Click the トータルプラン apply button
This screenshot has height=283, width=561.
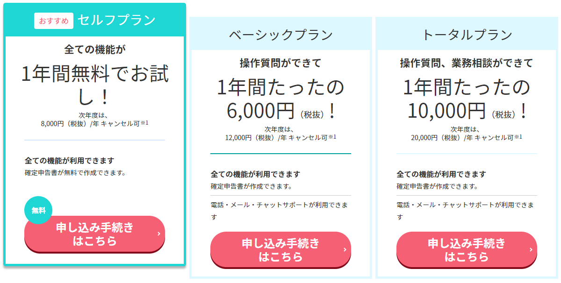click(x=467, y=250)
